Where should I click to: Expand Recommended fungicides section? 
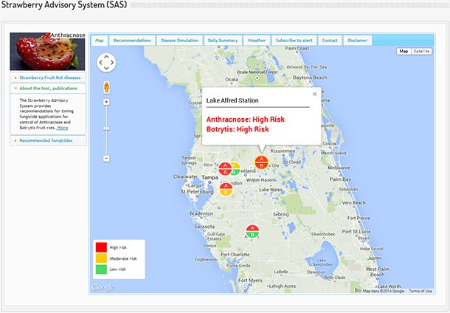(x=48, y=141)
